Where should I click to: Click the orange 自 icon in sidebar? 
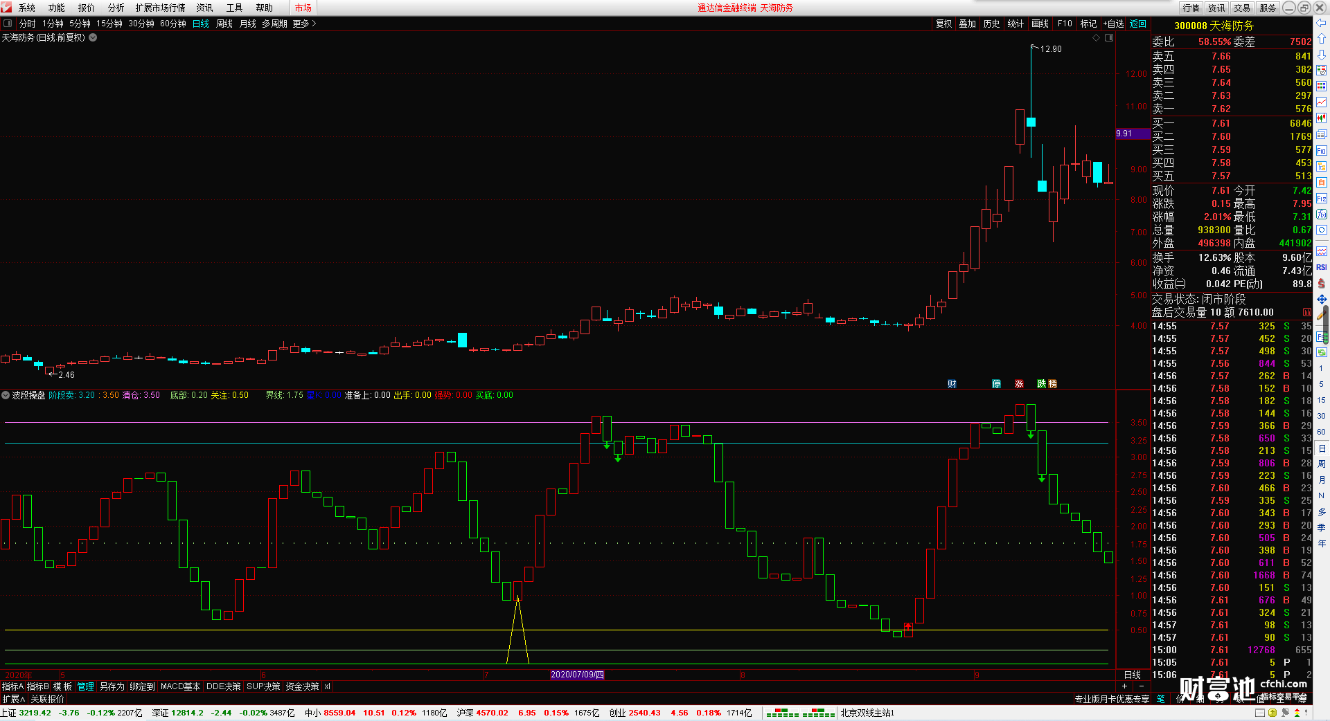point(1322,182)
